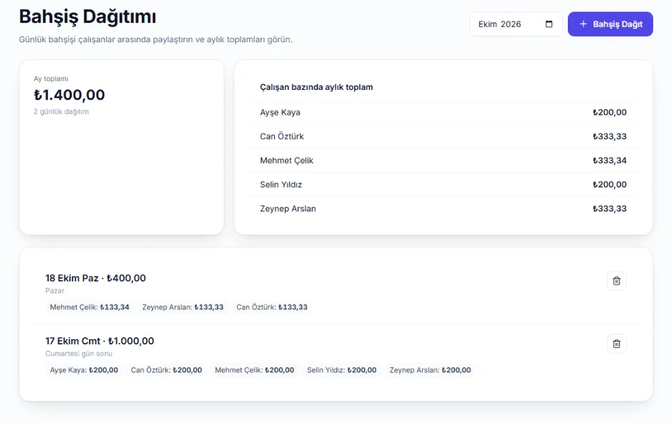Delete the 18 Ekim Paz distribution

pos(616,281)
